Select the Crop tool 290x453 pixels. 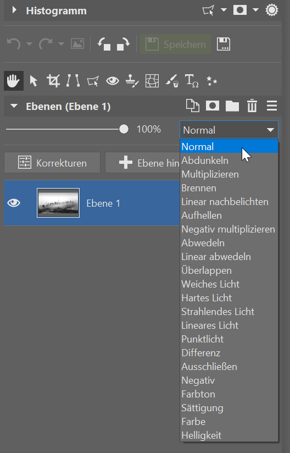pos(53,81)
